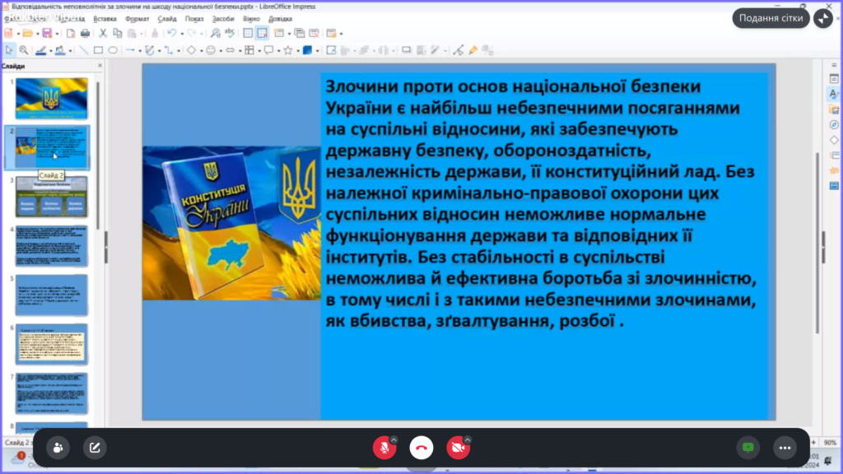843x474 pixels.
Task: Open the Gallery panel in sidebar
Action: pyautogui.click(x=833, y=109)
